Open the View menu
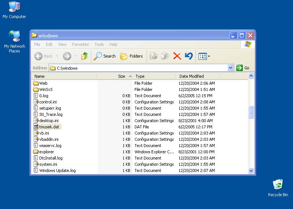The height and width of the screenshot is (209, 293). pos(62,44)
